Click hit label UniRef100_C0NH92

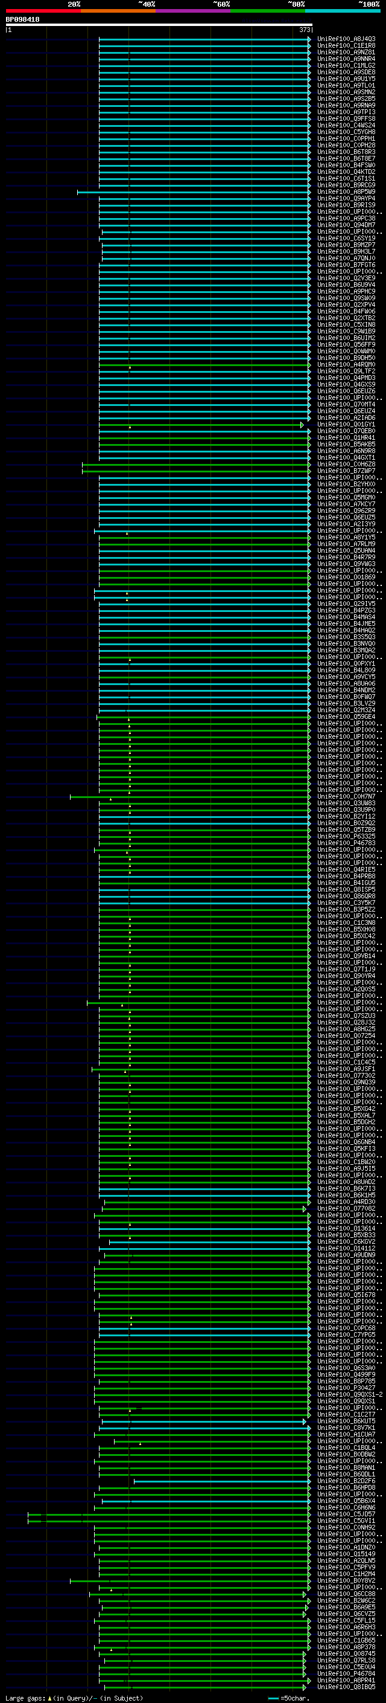pyautogui.click(x=346, y=1527)
